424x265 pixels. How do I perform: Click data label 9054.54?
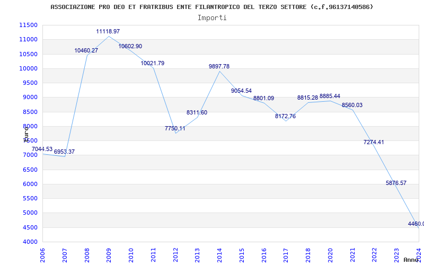(241, 91)
